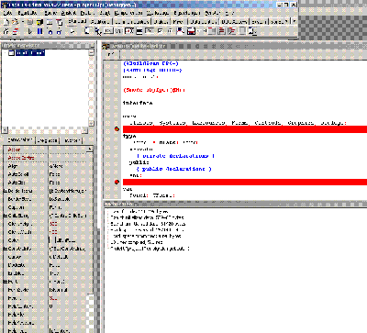Open the View menu
The height and width of the screenshot is (333, 367).
tap(69, 13)
